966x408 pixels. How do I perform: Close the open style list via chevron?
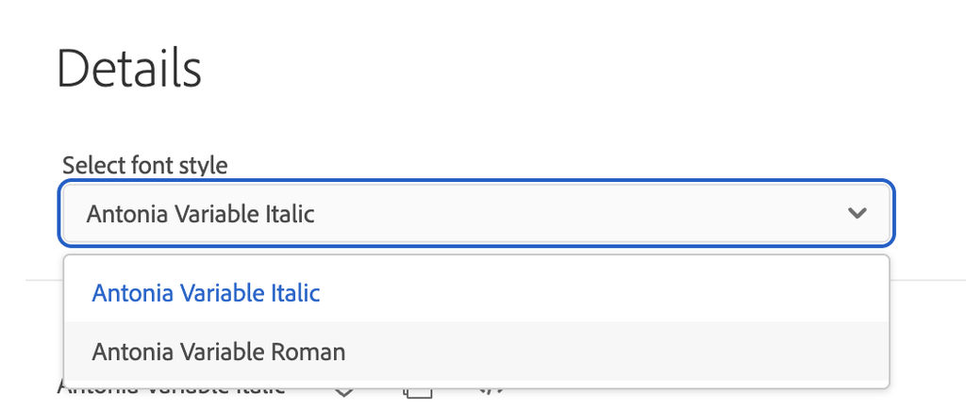857,214
